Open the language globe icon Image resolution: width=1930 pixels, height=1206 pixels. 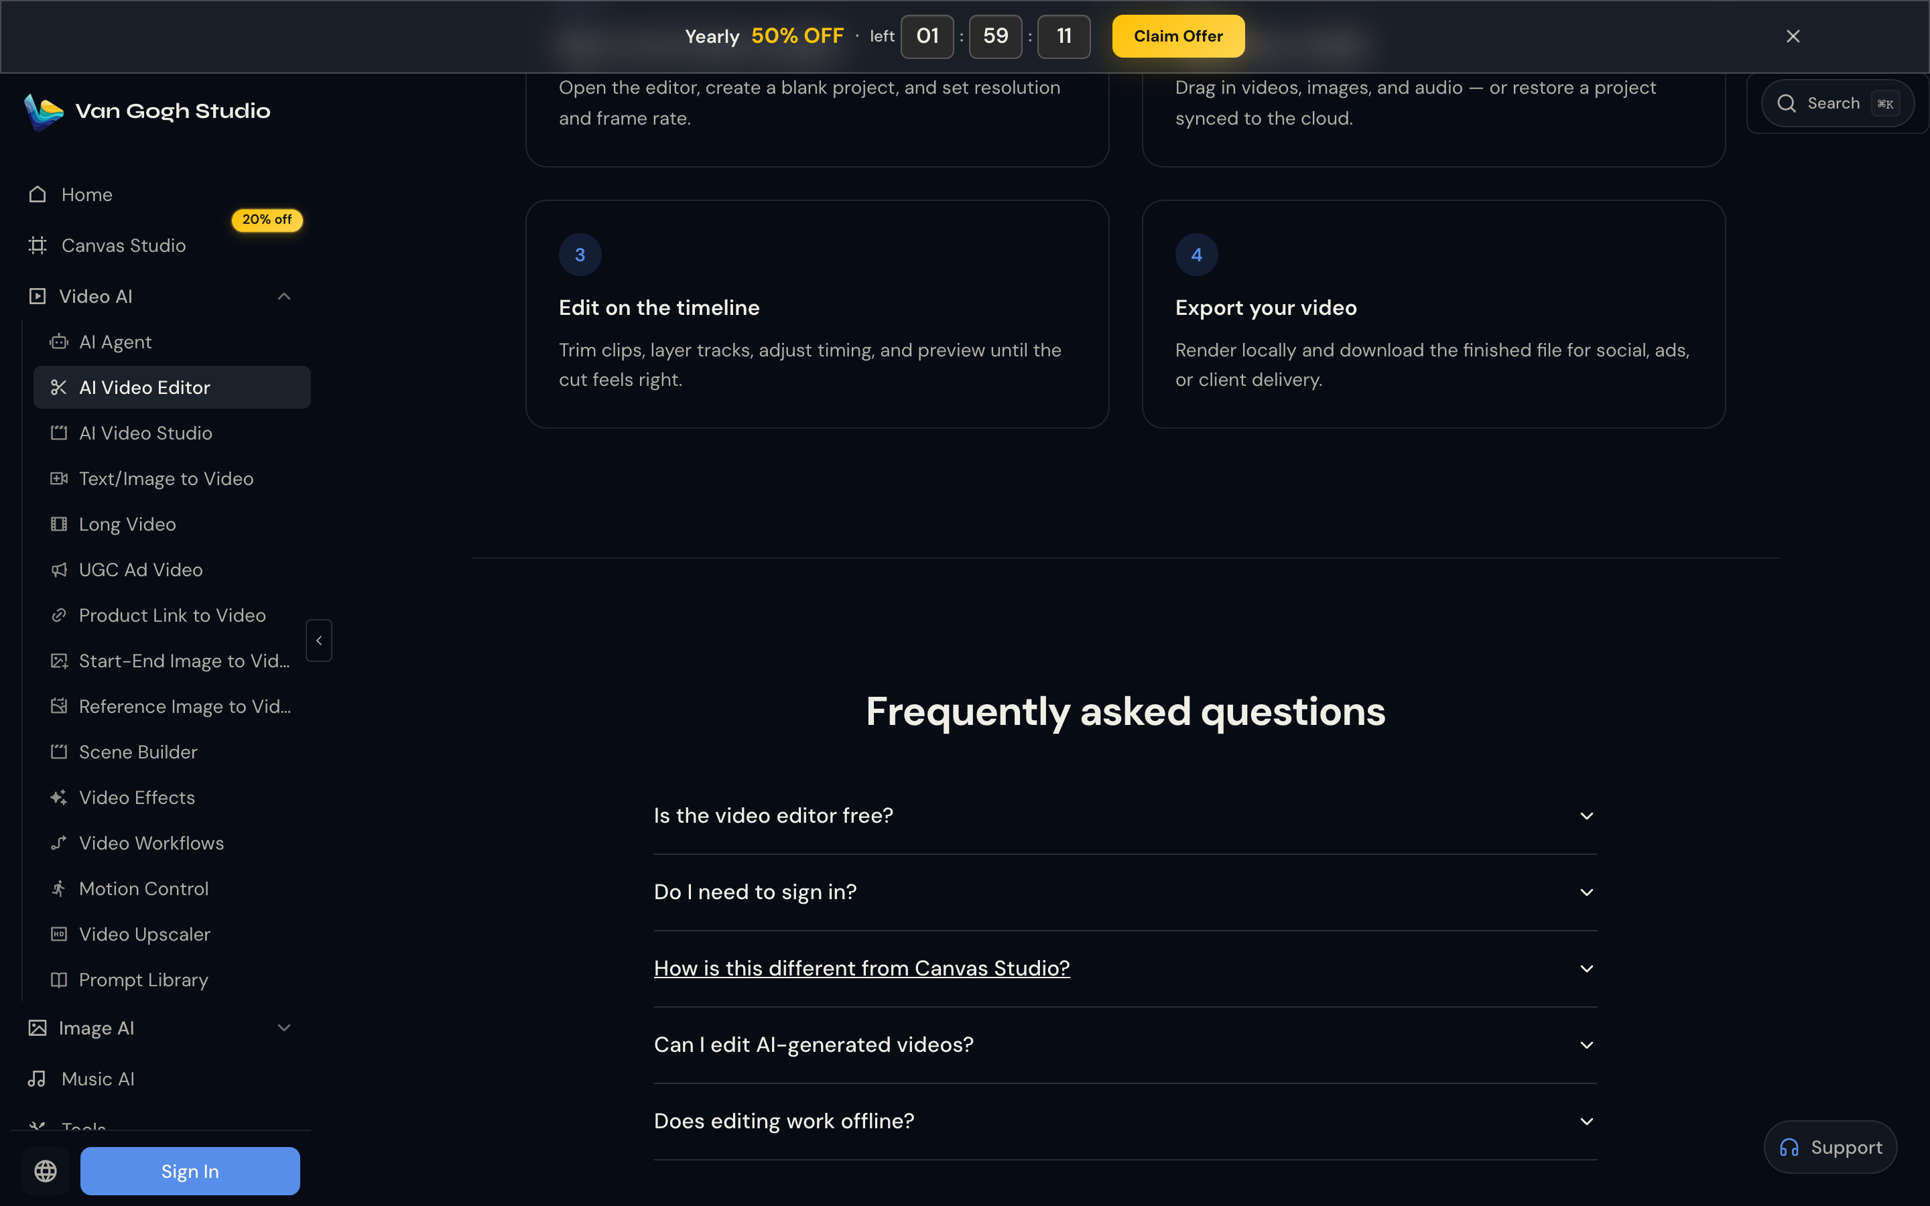pos(46,1171)
